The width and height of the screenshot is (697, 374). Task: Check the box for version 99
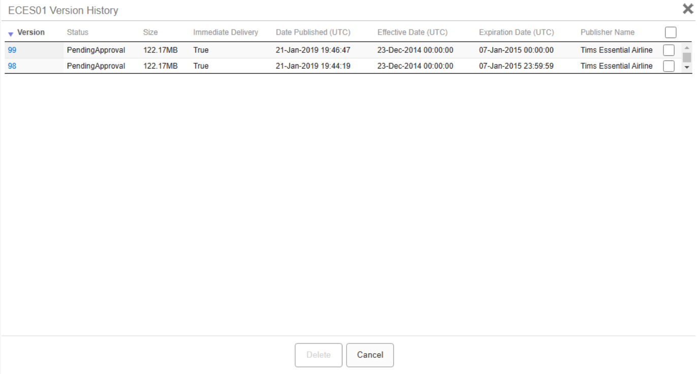tap(669, 50)
